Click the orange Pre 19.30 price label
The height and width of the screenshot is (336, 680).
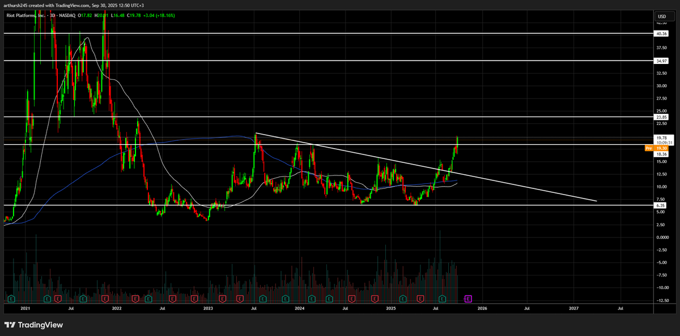[x=657, y=148]
